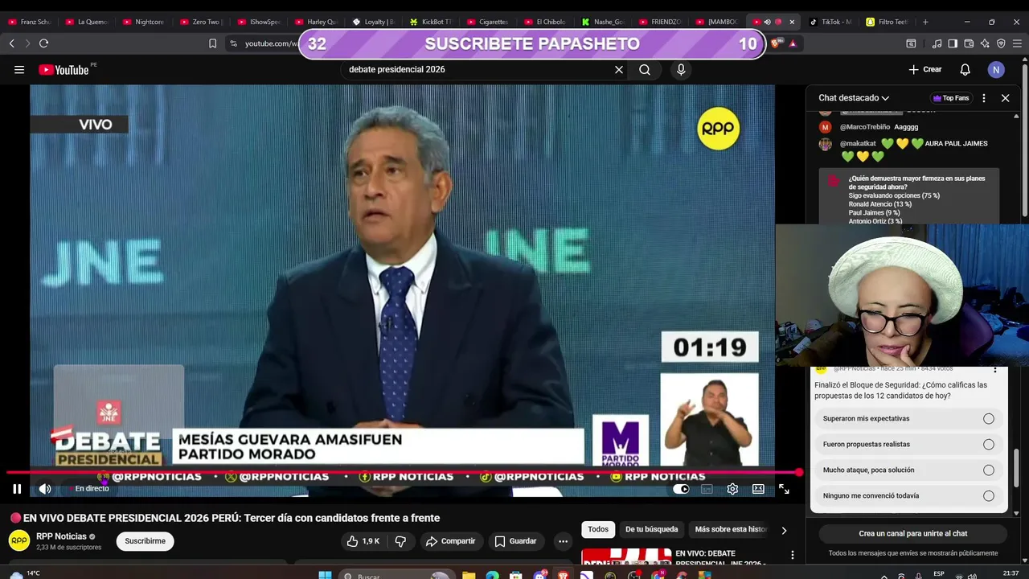
Task: Select 'Ninguno me convenció todavía' poll option
Action: (x=908, y=495)
